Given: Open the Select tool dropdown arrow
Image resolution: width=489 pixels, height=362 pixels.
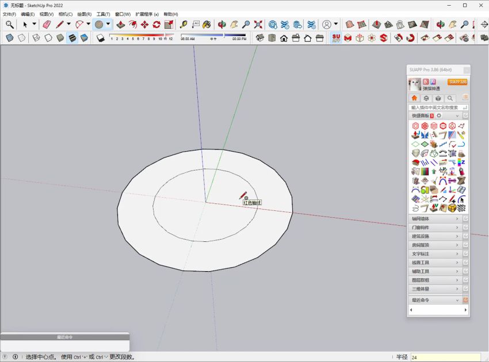Looking at the screenshot, I should (x=35, y=24).
